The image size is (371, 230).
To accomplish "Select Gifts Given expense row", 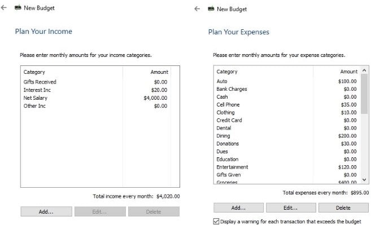I will pyautogui.click(x=286, y=175).
